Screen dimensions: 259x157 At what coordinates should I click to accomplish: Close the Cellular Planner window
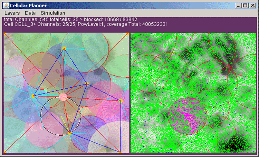[252, 6]
